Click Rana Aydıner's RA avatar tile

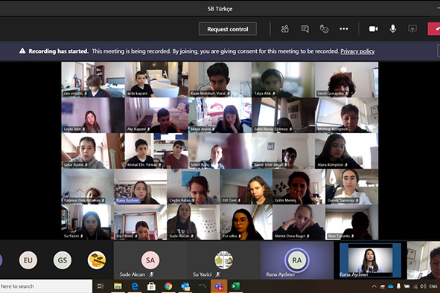point(297,260)
